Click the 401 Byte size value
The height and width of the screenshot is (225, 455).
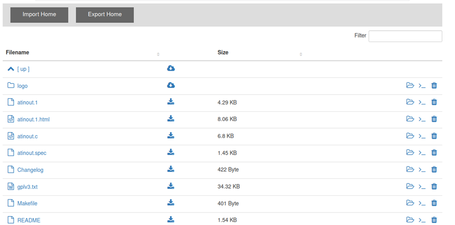[x=228, y=203]
